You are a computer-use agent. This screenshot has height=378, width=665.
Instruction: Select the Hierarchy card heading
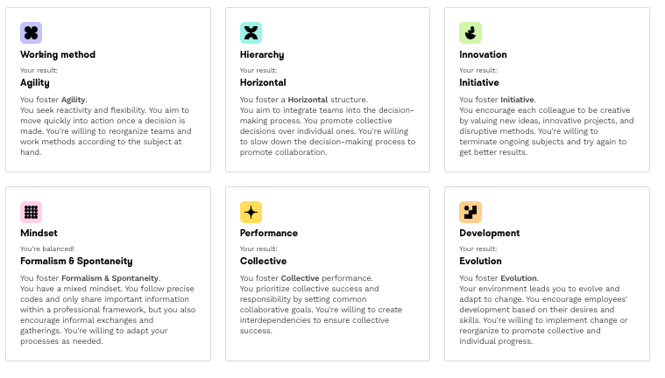coord(262,54)
